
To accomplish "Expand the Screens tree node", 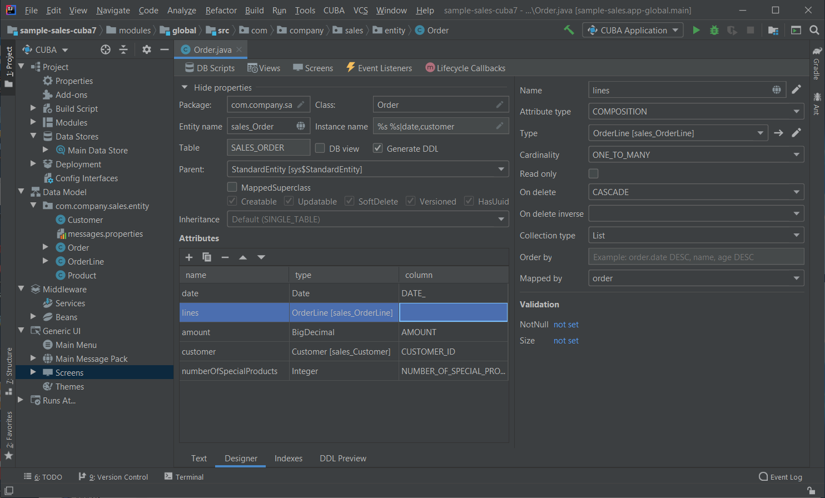I will 33,372.
